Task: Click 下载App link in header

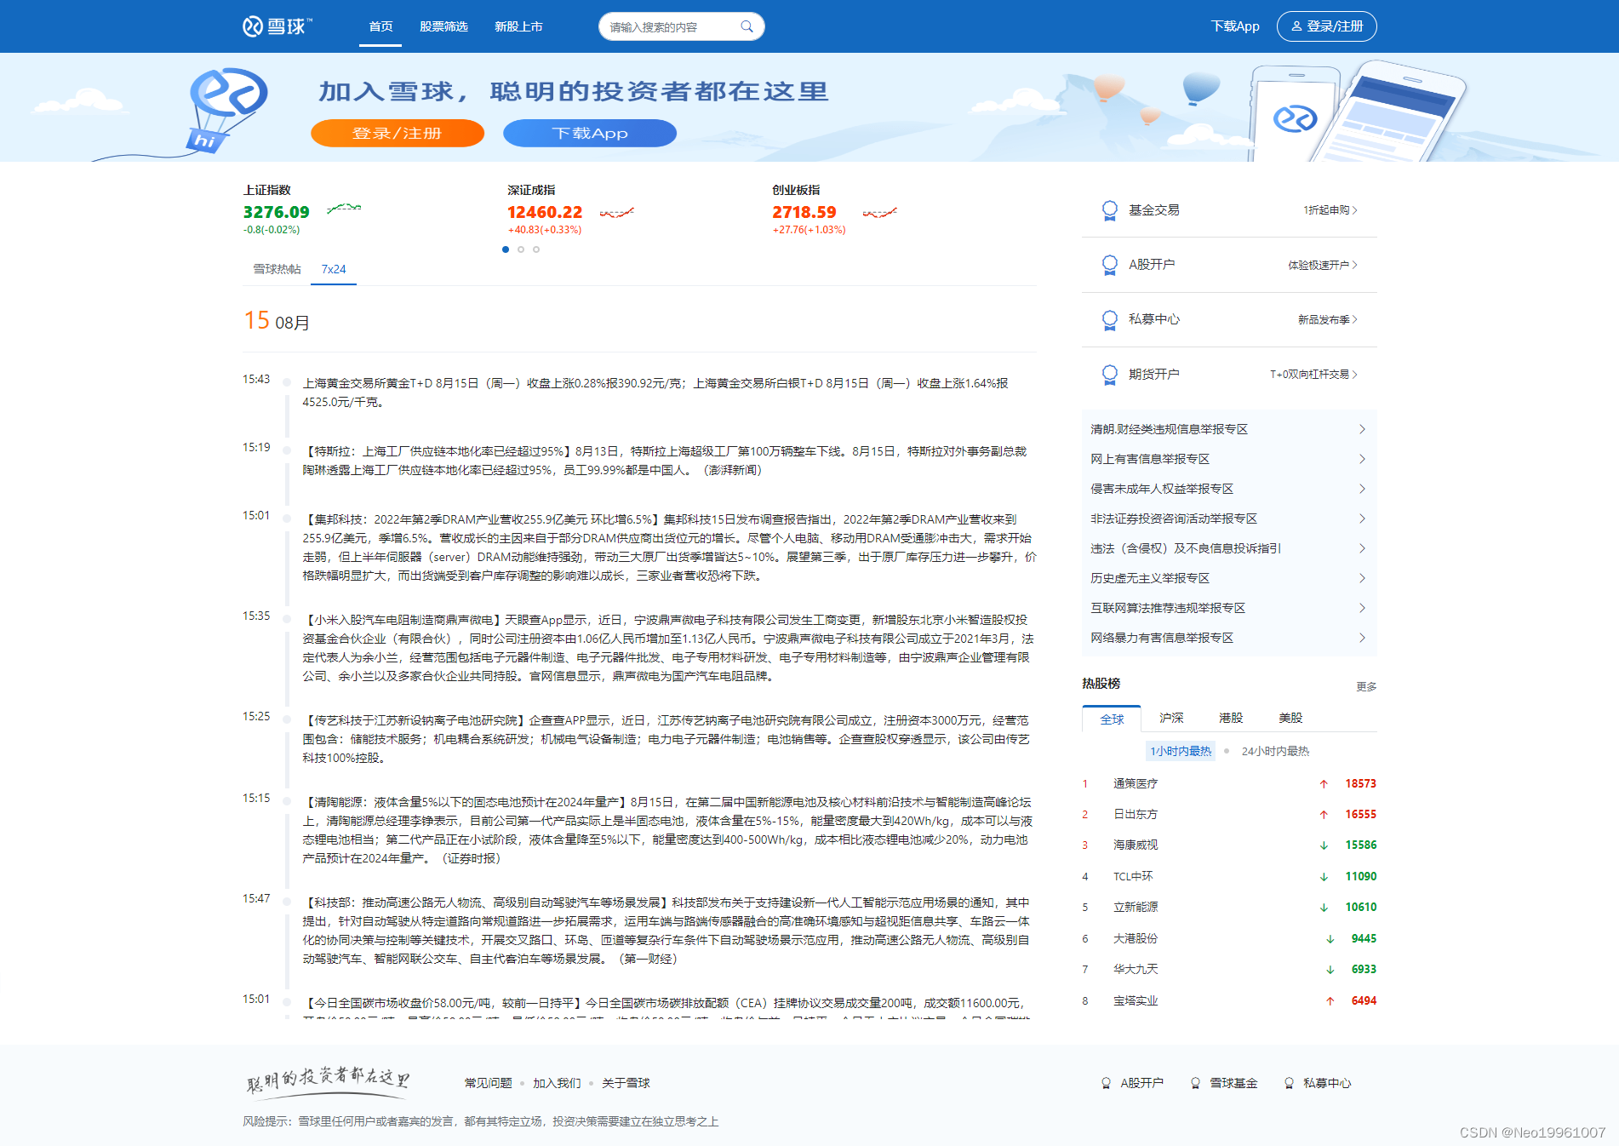Action: [1235, 26]
